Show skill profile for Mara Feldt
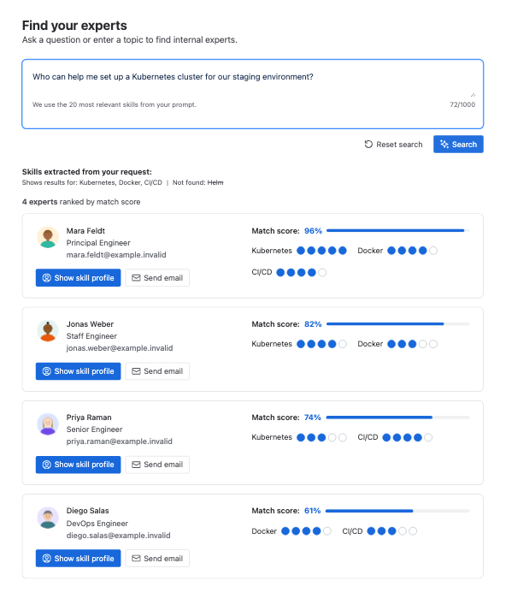 [78, 278]
